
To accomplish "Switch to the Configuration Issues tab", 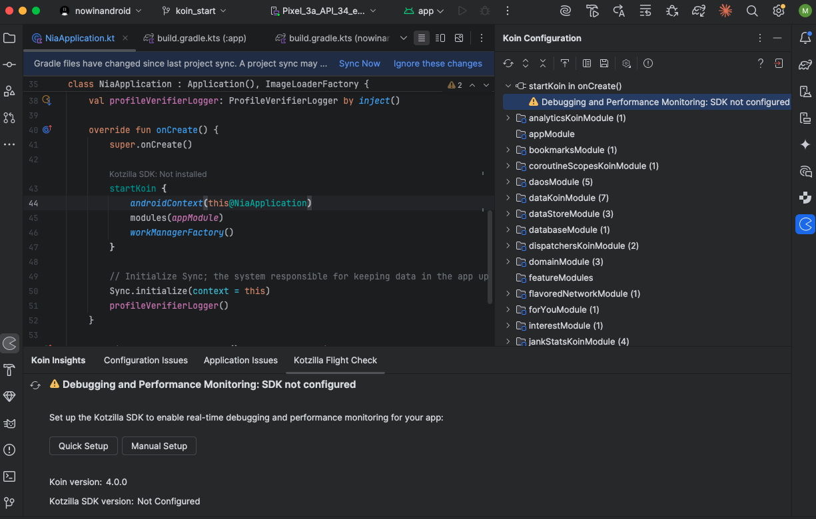I will coord(145,360).
